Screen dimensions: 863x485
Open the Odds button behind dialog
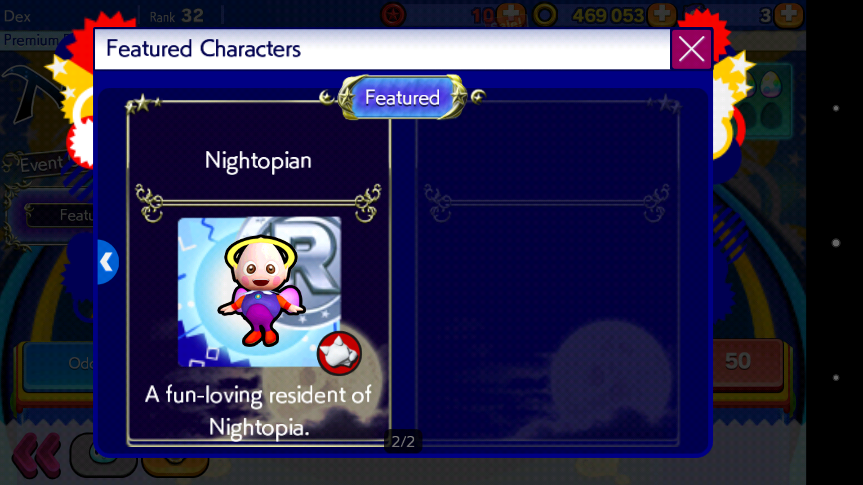click(x=58, y=364)
